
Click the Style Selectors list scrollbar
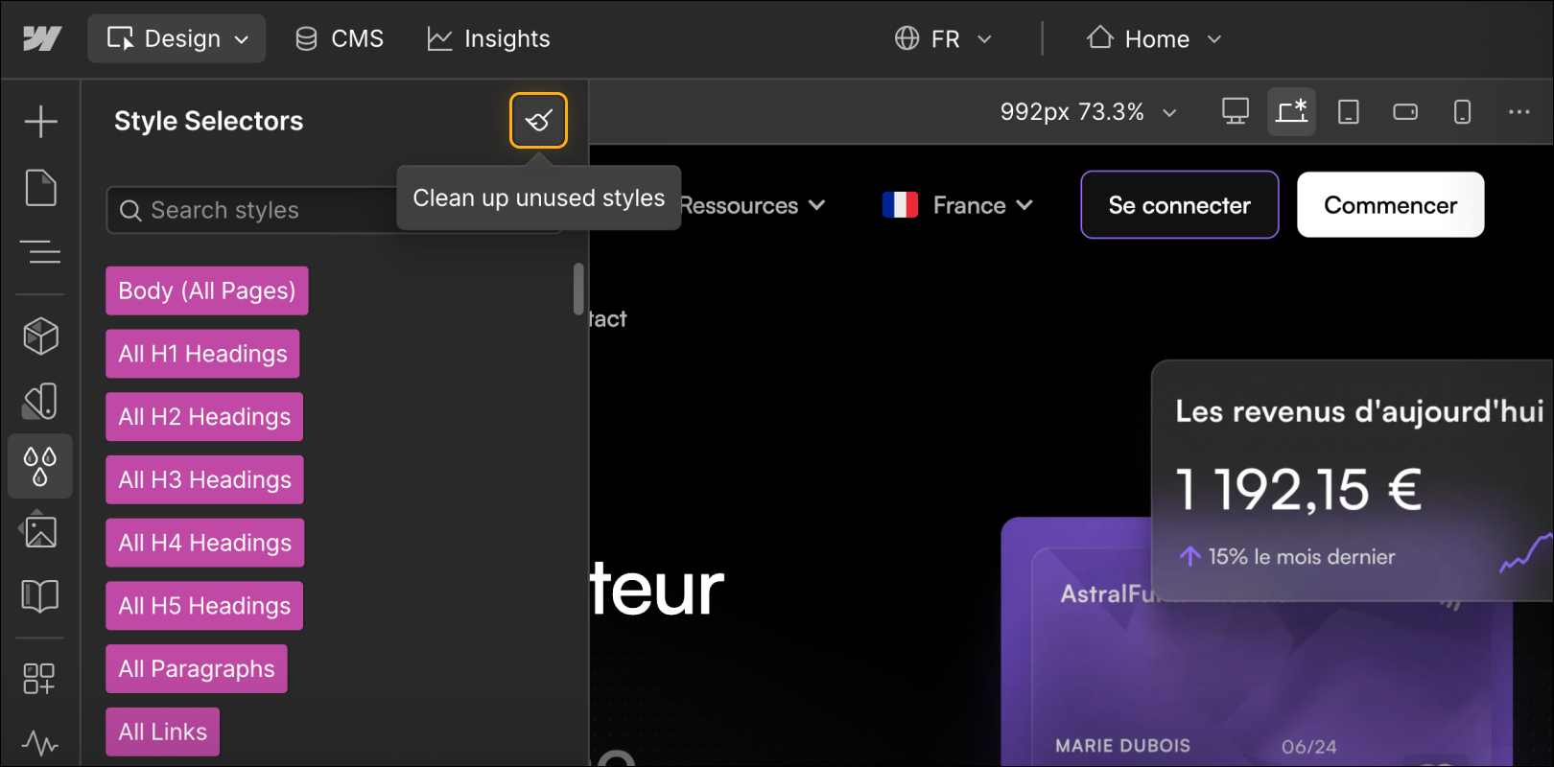pyautogui.click(x=578, y=289)
